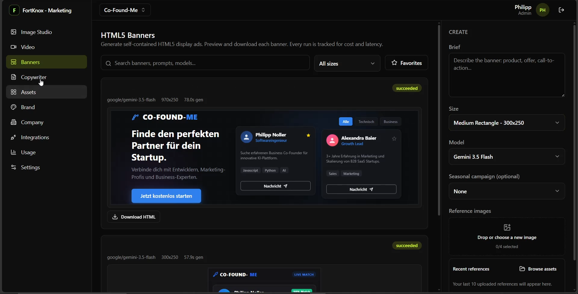The height and width of the screenshot is (294, 578).
Task: Click the Brief text area
Action: [x=507, y=75]
